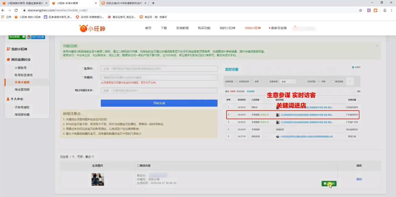The image size is (396, 197).
Task: Open the 旺参谋插件官网 bookmark
Action: [59, 17]
